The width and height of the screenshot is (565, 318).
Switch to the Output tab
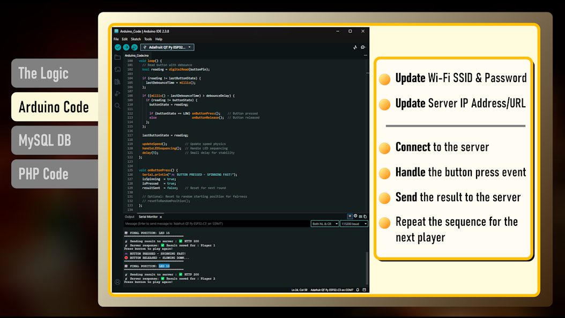(129, 217)
